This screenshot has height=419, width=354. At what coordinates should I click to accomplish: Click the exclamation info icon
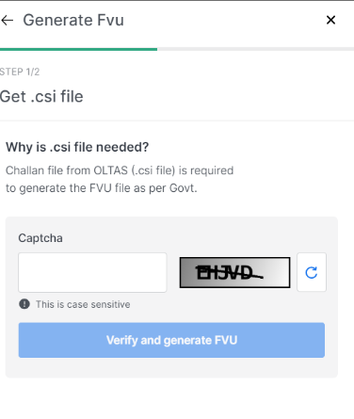[24, 304]
